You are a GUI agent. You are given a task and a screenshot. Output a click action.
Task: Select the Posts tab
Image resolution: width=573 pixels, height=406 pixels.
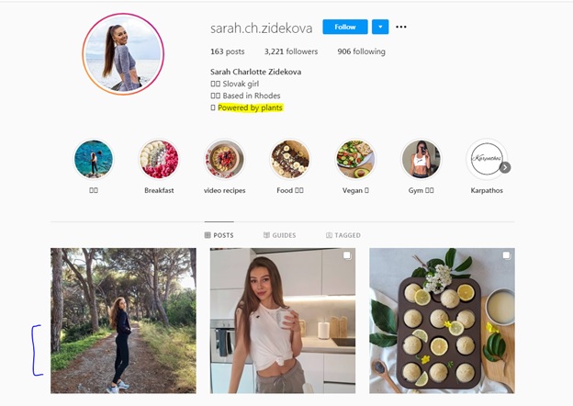[x=219, y=235]
